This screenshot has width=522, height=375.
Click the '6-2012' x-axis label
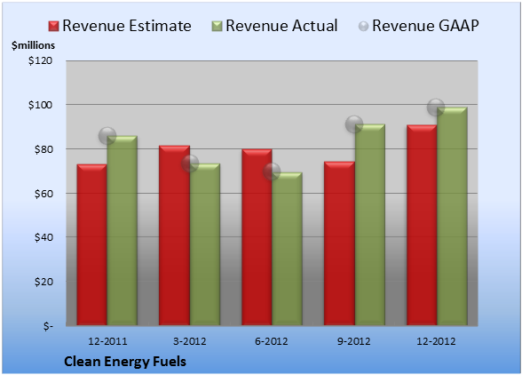point(272,341)
